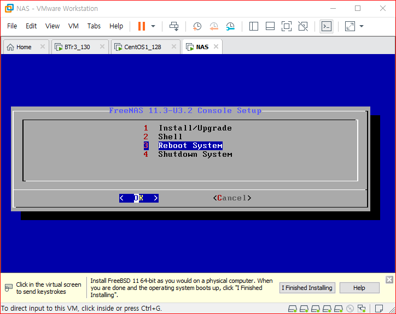Image resolution: width=396 pixels, height=314 pixels.
Task: Click the orange Suspend (pause) VM button
Action: [142, 26]
